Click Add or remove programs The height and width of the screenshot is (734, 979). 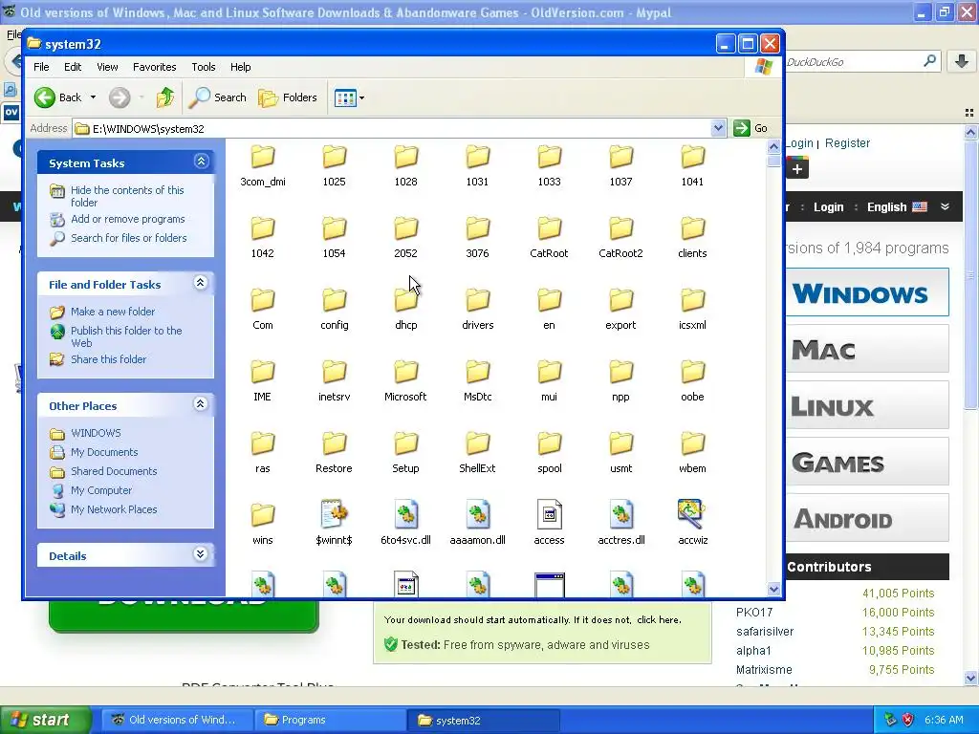click(127, 219)
